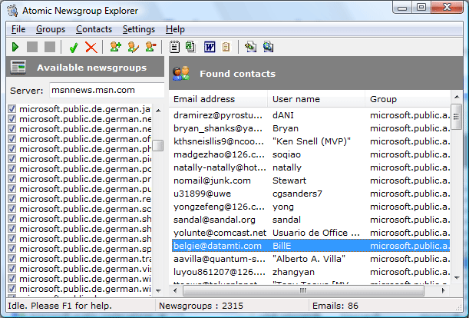Select the row yongzefeng@126.c...
Image resolution: width=469 pixels, height=318 pixels.
[309, 207]
